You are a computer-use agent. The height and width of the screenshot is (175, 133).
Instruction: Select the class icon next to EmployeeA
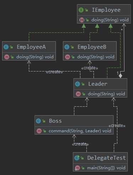click(6, 47)
